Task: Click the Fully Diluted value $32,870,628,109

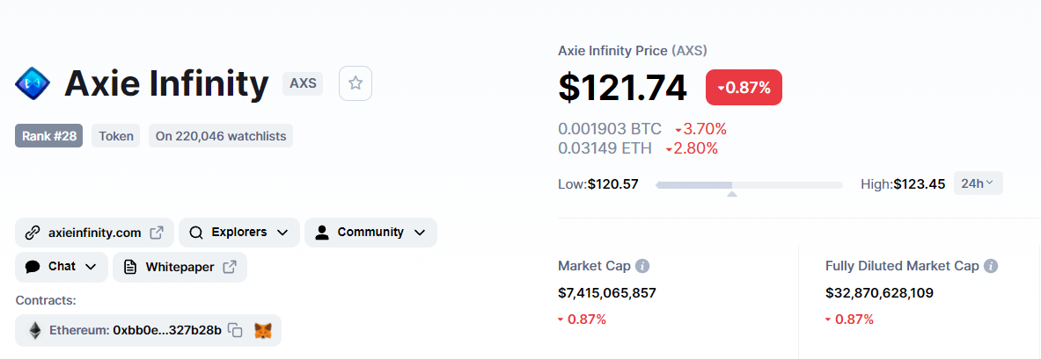Action: pyautogui.click(x=880, y=293)
